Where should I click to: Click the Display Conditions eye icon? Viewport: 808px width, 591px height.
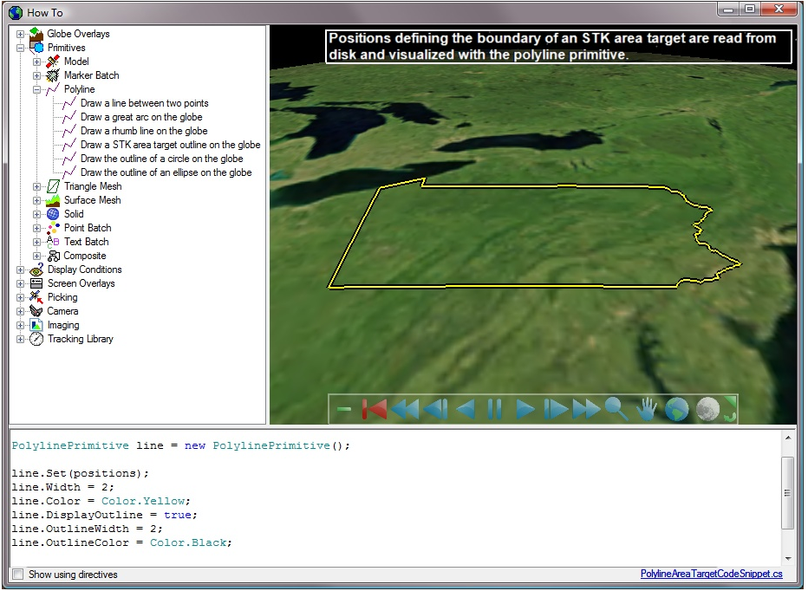[36, 270]
